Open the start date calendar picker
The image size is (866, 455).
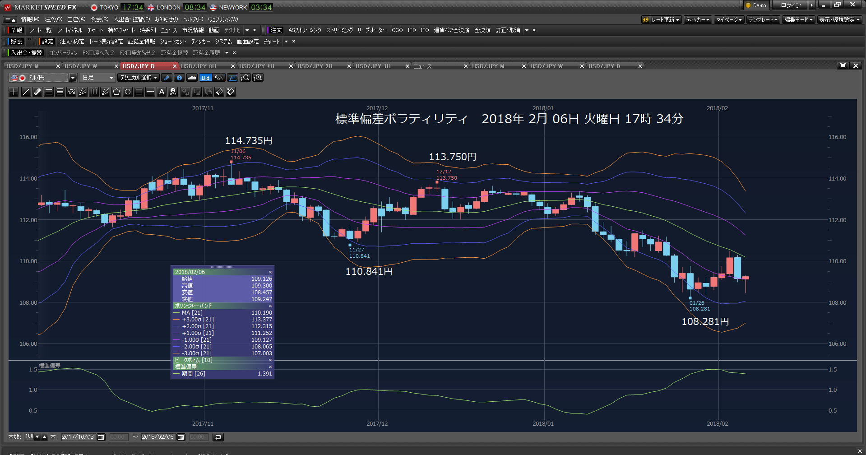point(101,437)
